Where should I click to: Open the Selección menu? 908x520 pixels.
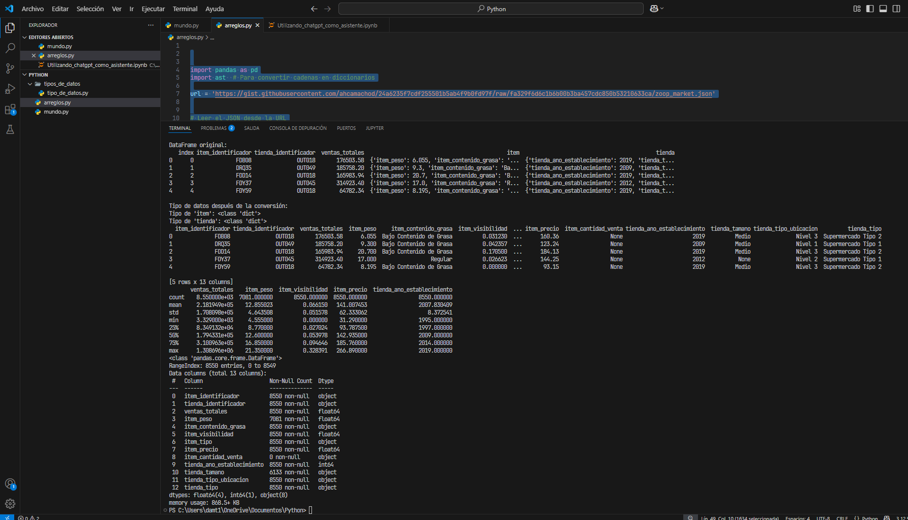click(90, 9)
